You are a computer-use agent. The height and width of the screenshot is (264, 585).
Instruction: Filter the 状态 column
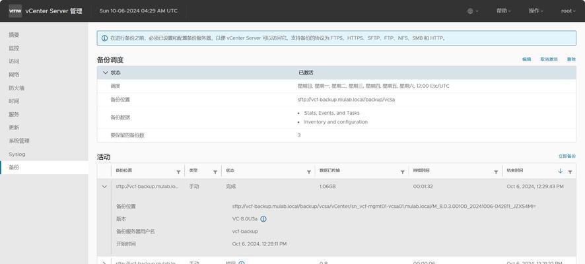[x=309, y=172]
